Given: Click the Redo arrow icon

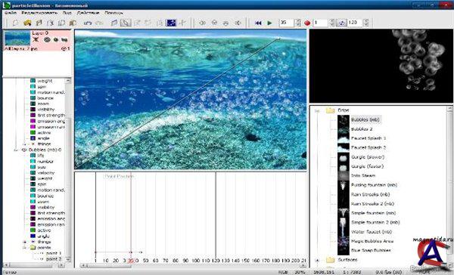Looking at the screenshot, I should point(99,23).
